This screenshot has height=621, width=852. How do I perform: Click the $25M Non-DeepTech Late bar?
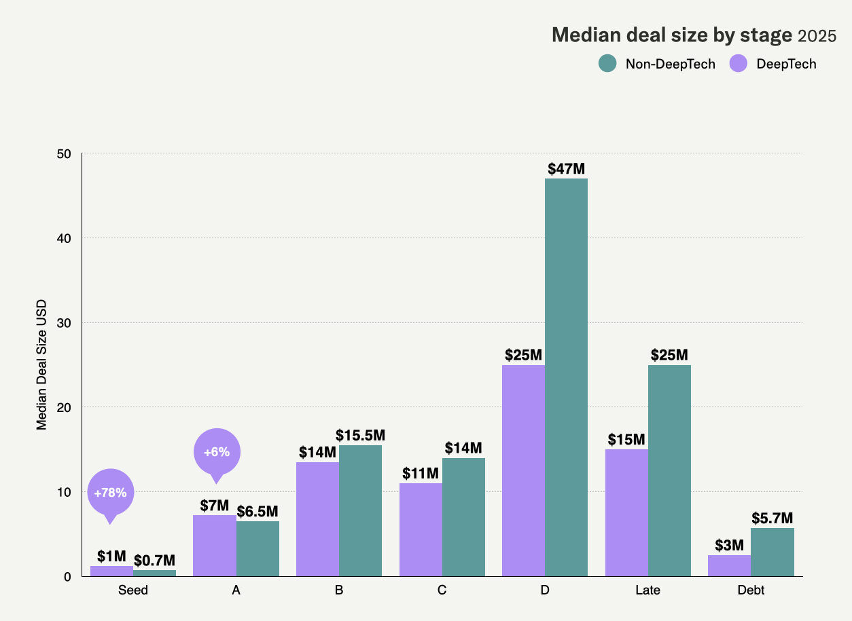(x=669, y=470)
